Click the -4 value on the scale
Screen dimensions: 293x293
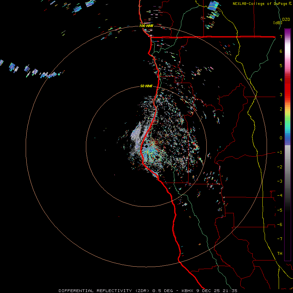[280, 196]
